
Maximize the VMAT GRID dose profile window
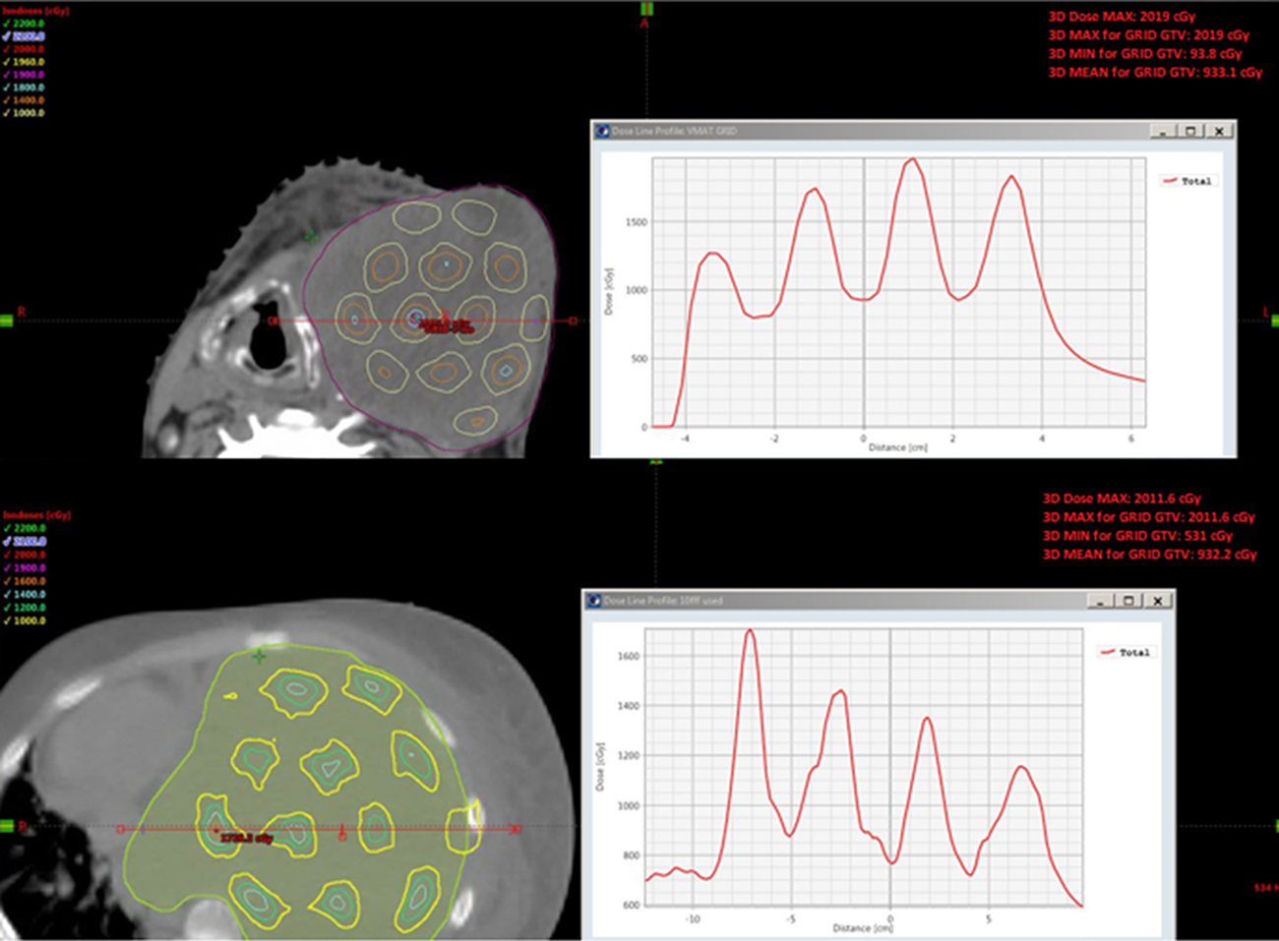tap(1190, 131)
